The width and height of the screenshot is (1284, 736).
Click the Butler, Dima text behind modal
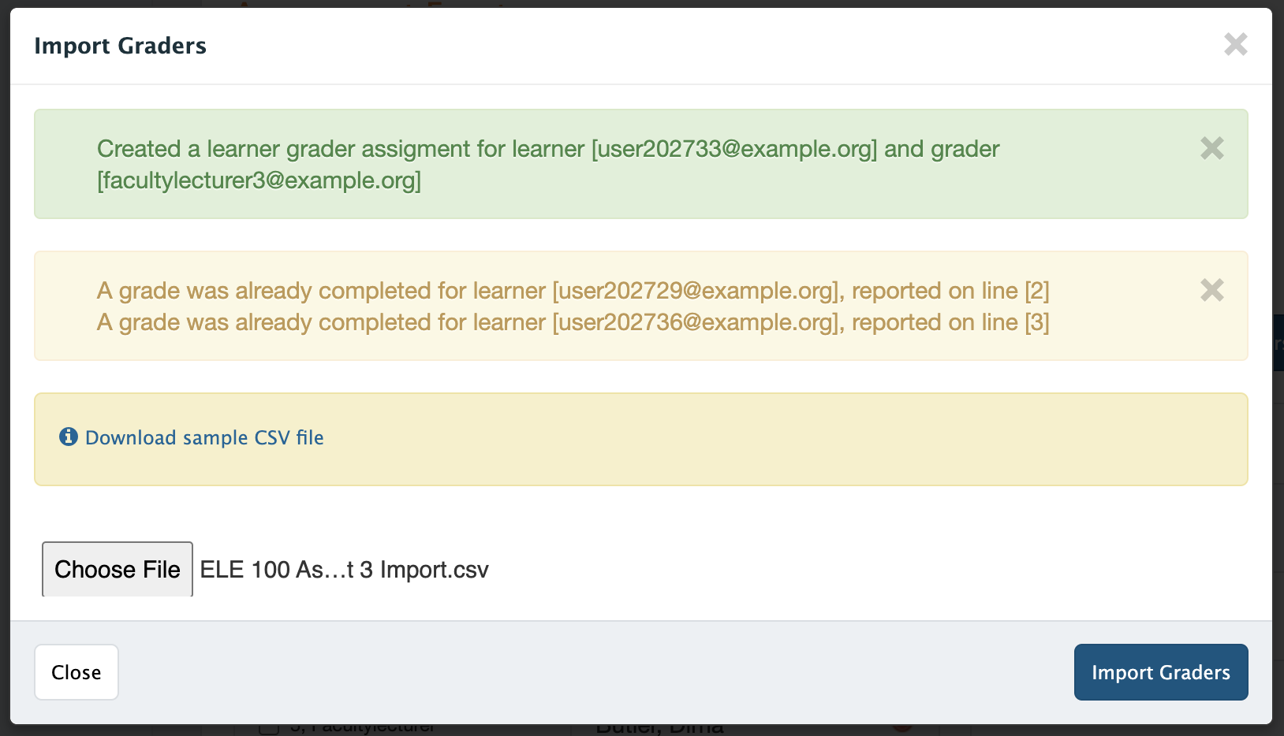(659, 728)
